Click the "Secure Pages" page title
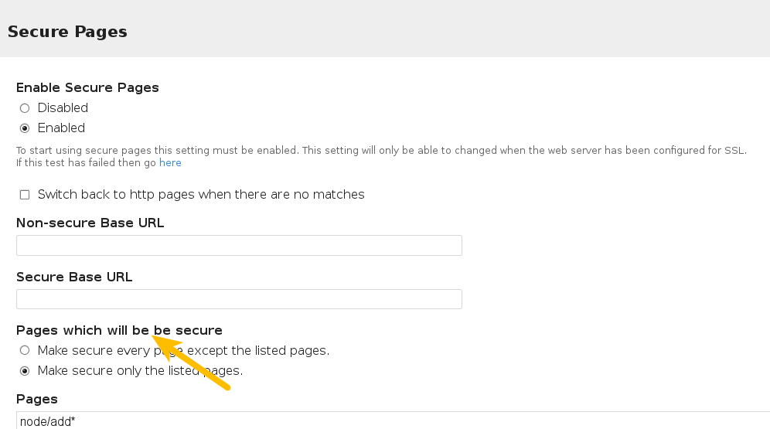 tap(67, 32)
